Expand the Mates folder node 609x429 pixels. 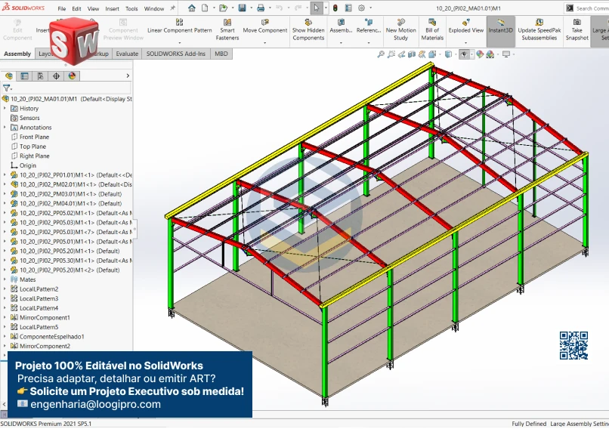pos(5,279)
